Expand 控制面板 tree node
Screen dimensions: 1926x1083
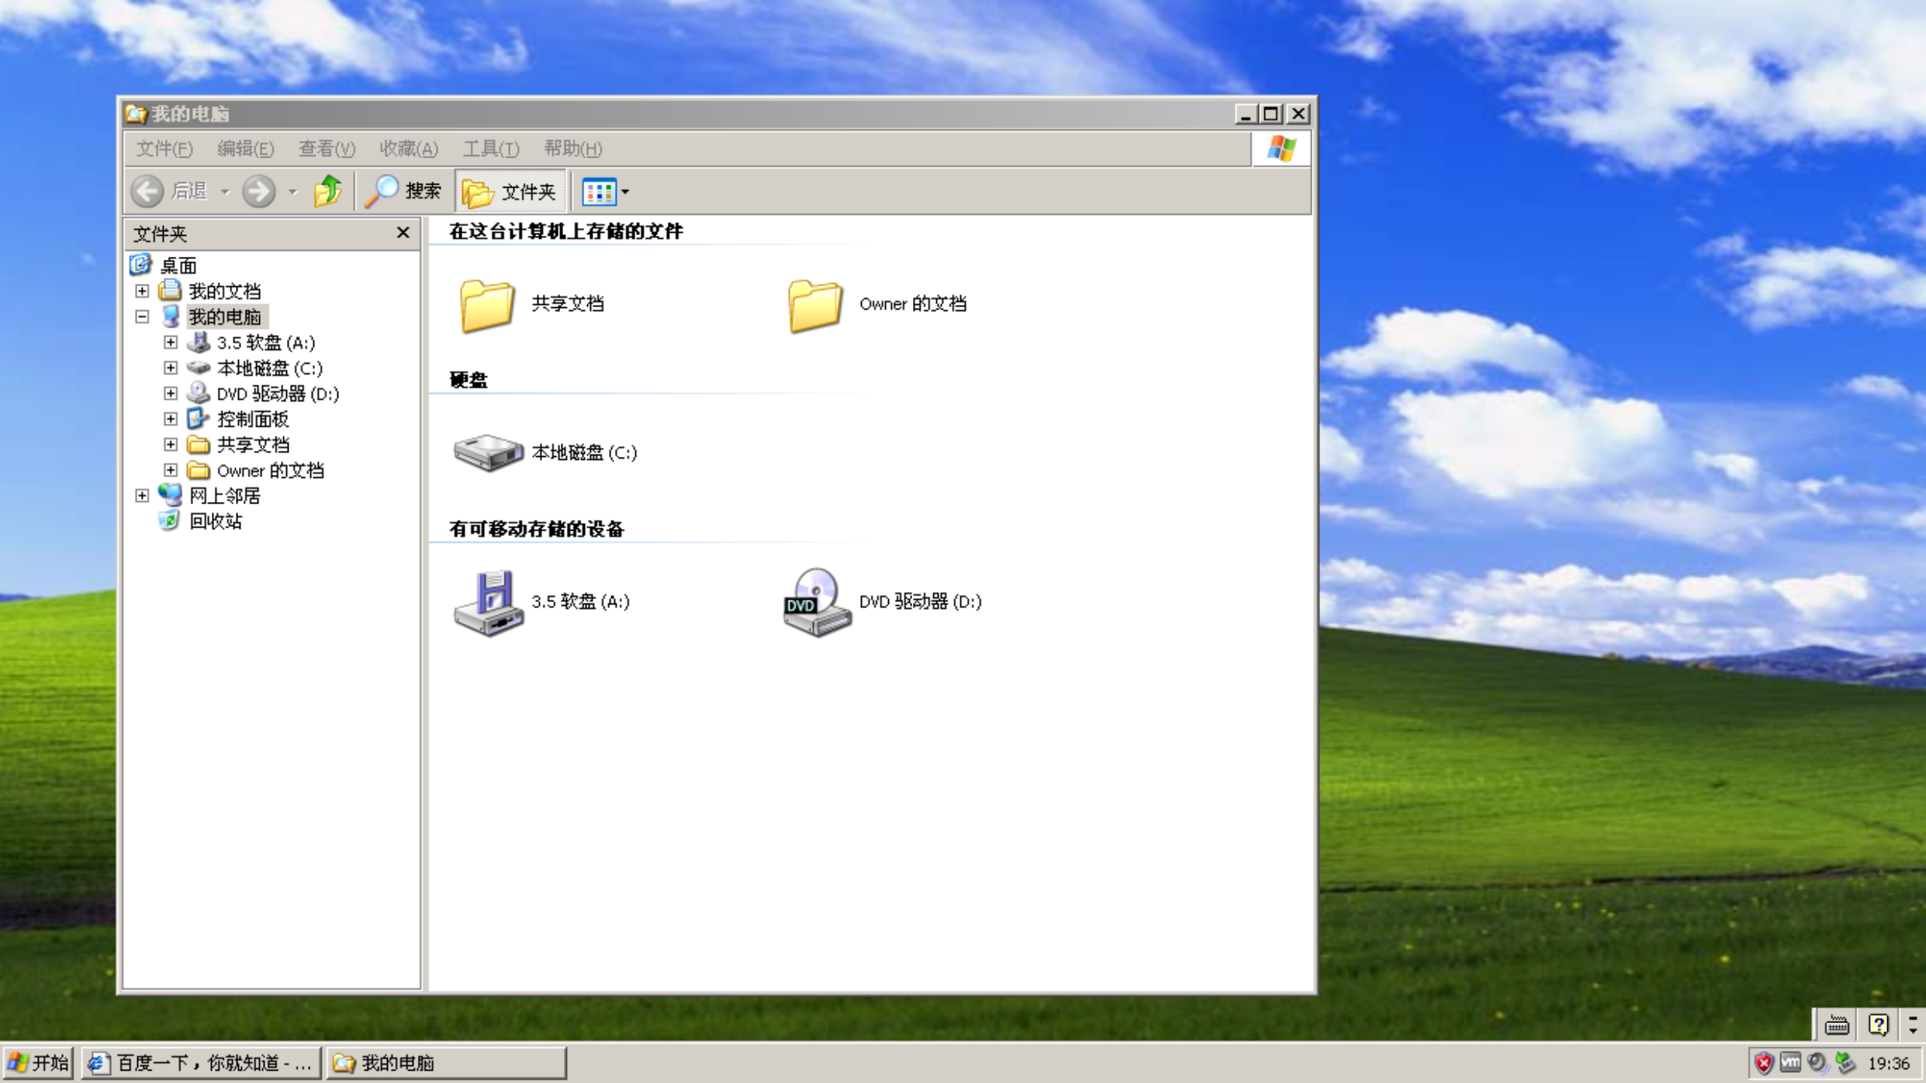click(171, 419)
